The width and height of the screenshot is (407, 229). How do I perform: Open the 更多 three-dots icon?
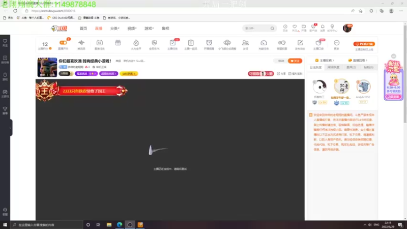click(337, 44)
